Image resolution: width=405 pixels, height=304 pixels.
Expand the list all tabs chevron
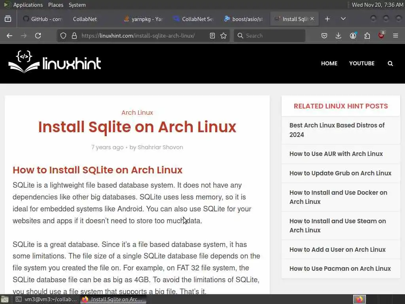click(x=343, y=19)
